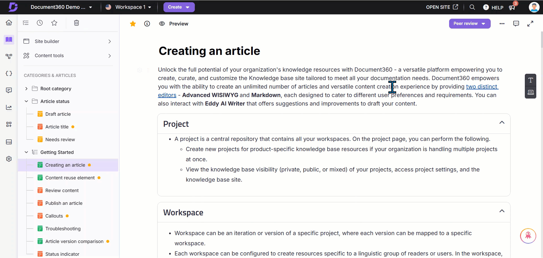Open the Status indicator article
Viewport: 543px width, 258px height.
[x=62, y=254]
